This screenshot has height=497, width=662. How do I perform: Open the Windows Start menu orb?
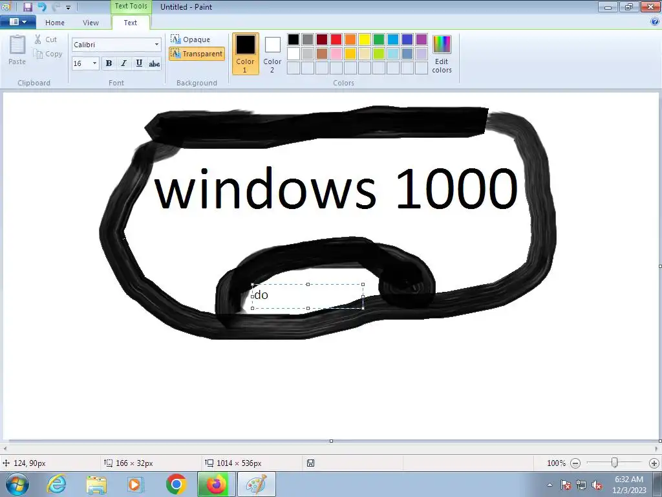[17, 484]
